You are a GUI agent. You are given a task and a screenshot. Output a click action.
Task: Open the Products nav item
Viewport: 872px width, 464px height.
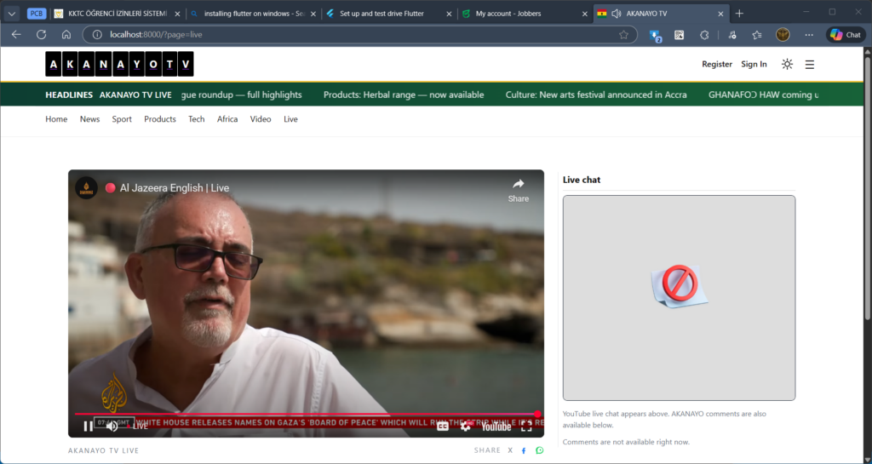(159, 119)
